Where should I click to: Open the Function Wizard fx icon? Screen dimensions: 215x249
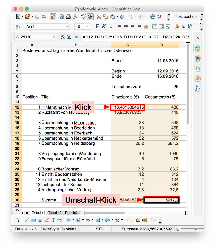63,37
